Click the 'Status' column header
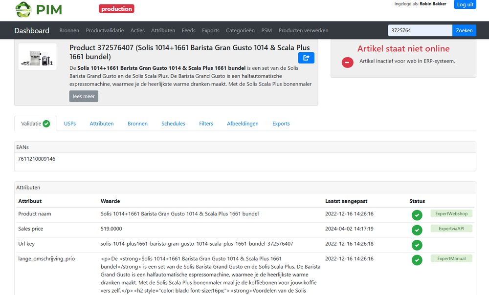This screenshot has width=489, height=295. click(x=417, y=201)
